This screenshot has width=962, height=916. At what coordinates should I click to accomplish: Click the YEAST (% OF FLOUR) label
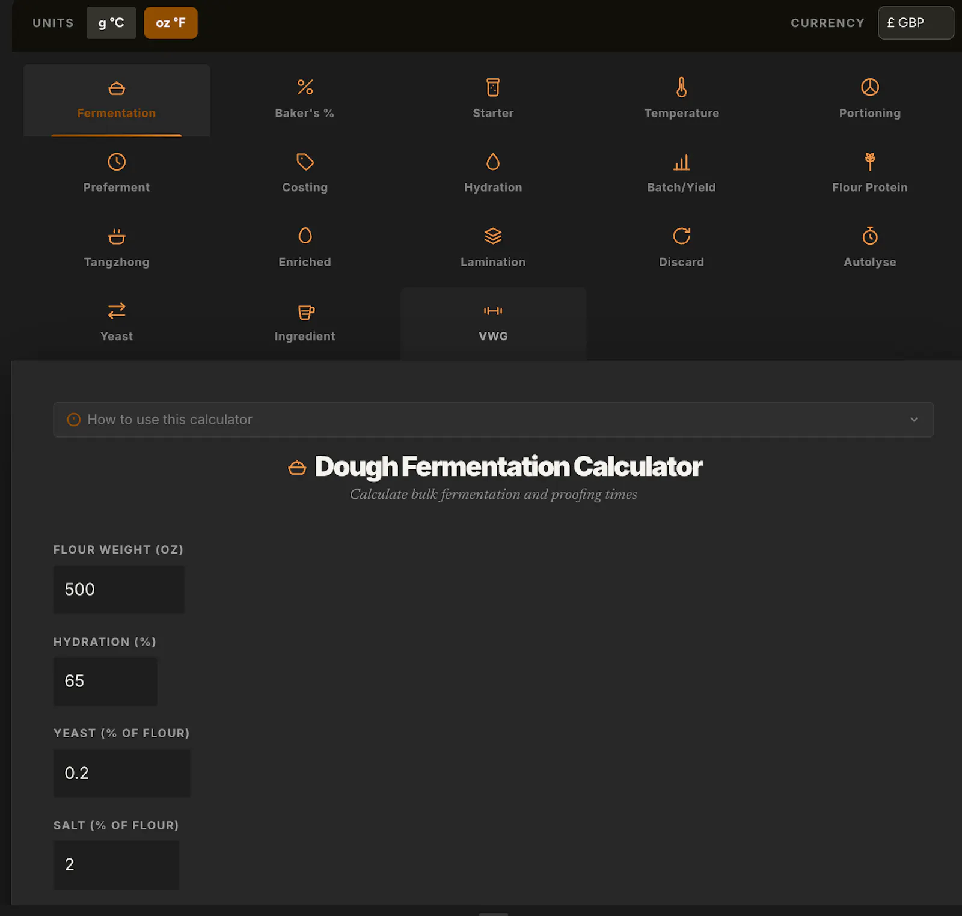121,733
